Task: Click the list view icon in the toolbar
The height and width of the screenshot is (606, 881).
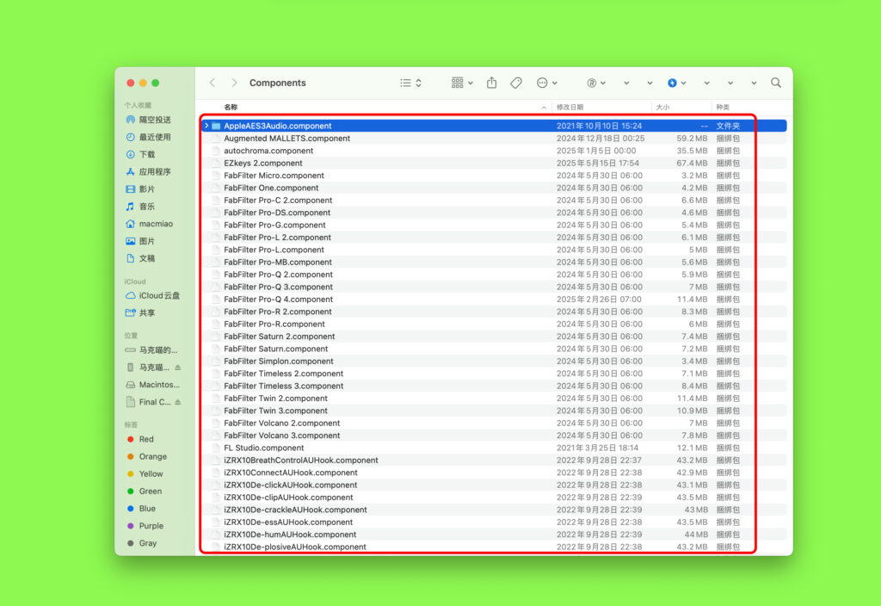Action: pyautogui.click(x=405, y=82)
